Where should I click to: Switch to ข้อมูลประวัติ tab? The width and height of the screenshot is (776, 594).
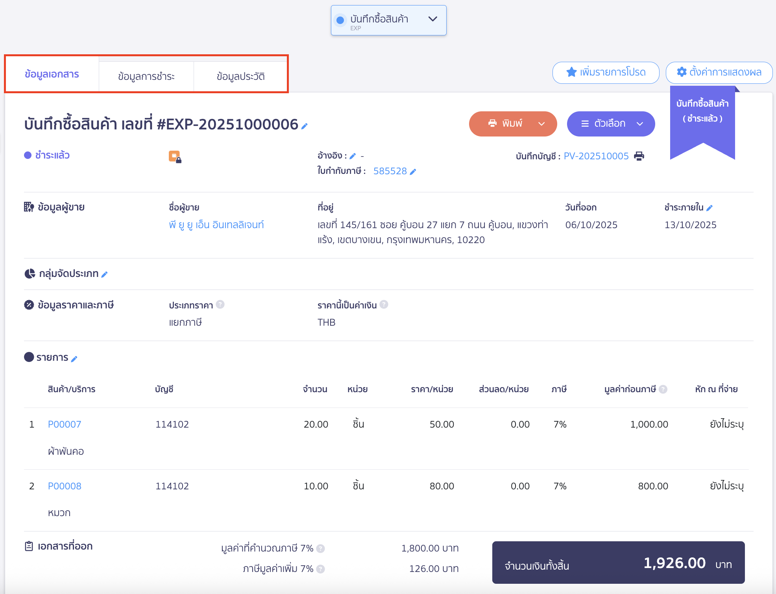click(x=240, y=76)
